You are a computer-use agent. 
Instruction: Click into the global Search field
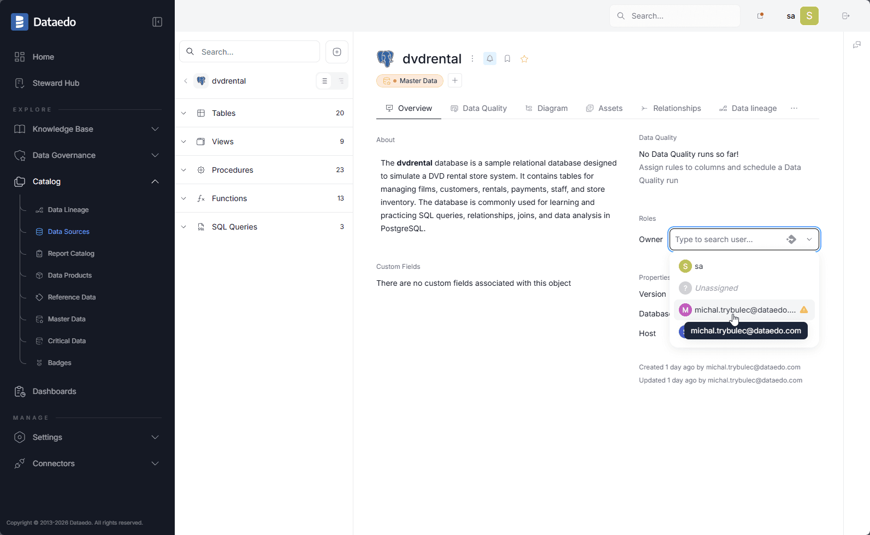pyautogui.click(x=675, y=16)
